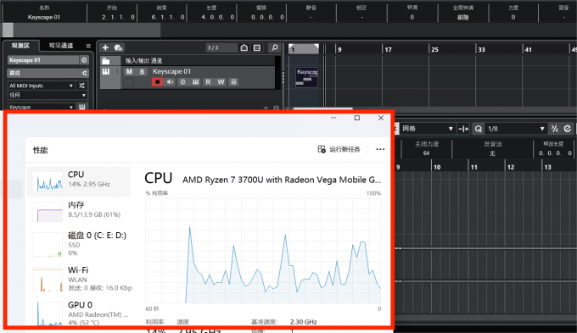Open track visibility agents house icon
Image resolution: width=577 pixels, height=333 pixels.
[x=244, y=47]
